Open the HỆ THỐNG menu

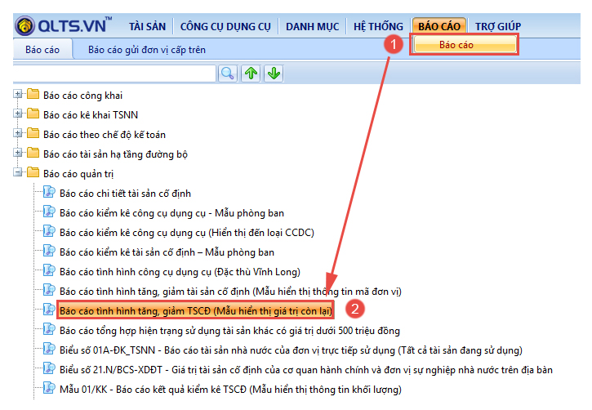(378, 26)
